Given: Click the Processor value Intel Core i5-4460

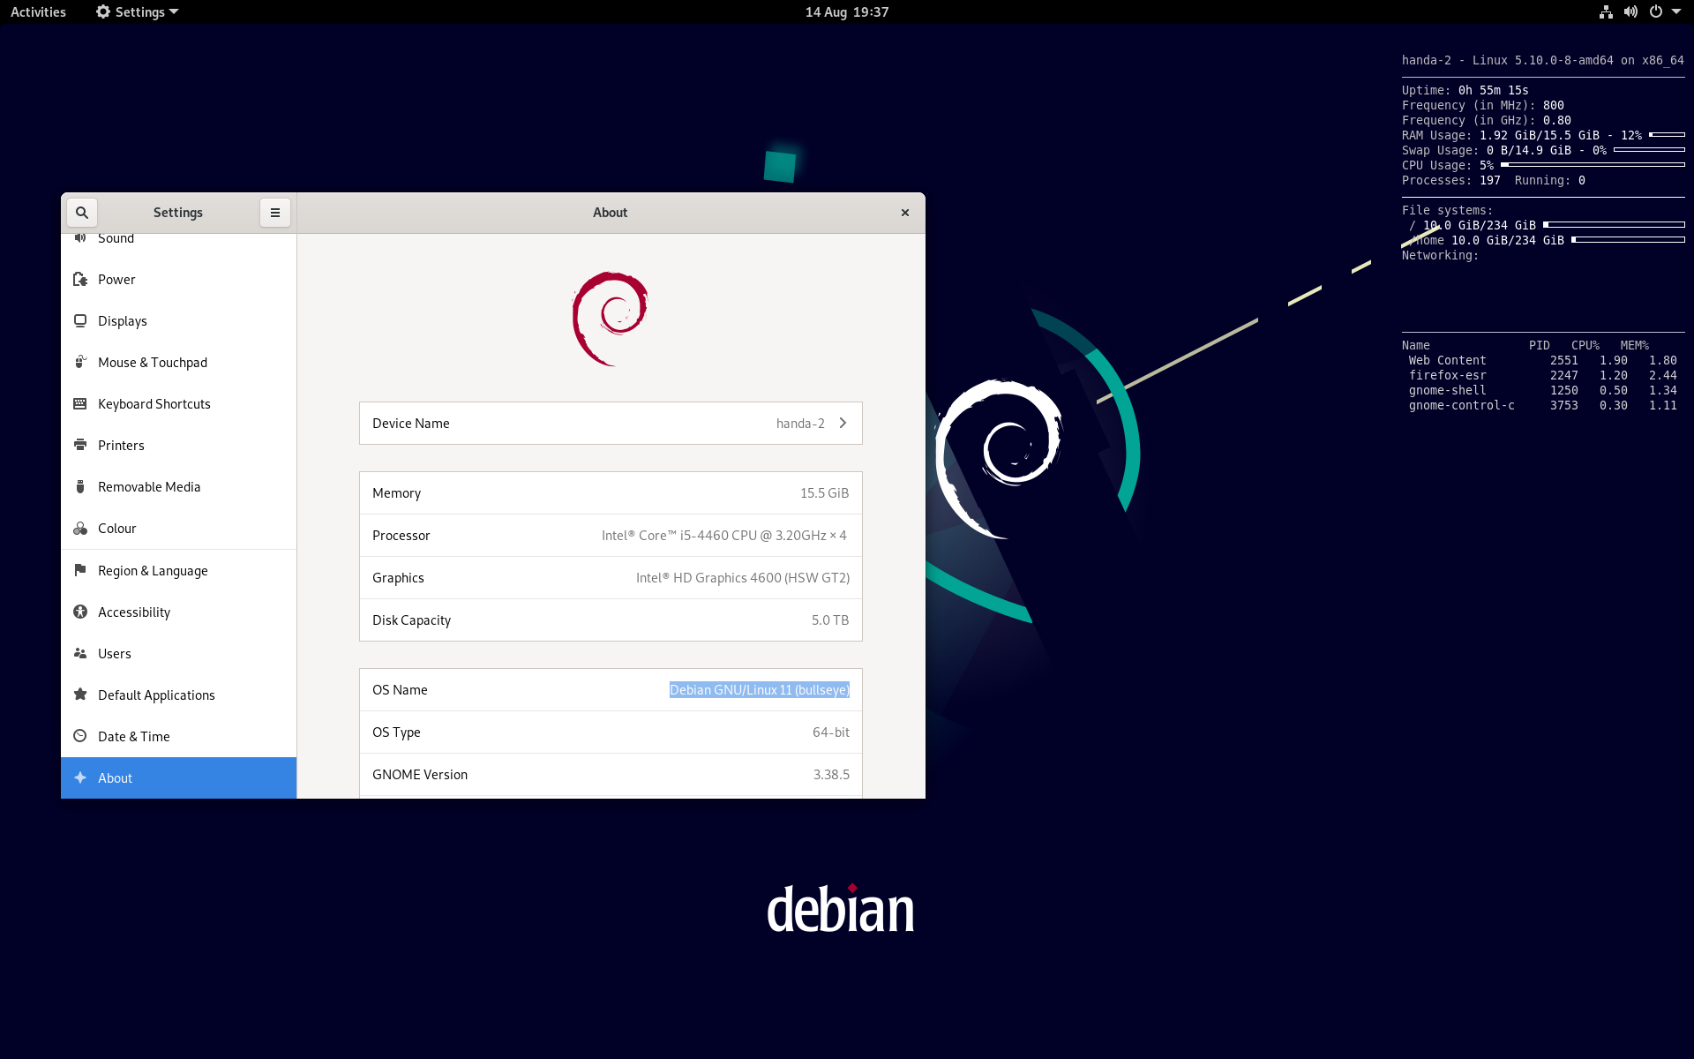Looking at the screenshot, I should [724, 536].
